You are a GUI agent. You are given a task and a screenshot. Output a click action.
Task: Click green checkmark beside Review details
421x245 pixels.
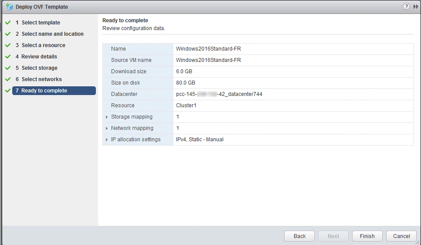(7, 57)
